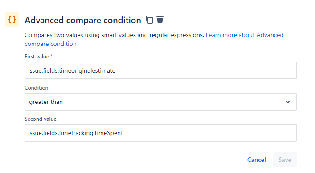Image resolution: width=315 pixels, height=173 pixels.
Task: Save the advanced compare condition
Action: 285,160
